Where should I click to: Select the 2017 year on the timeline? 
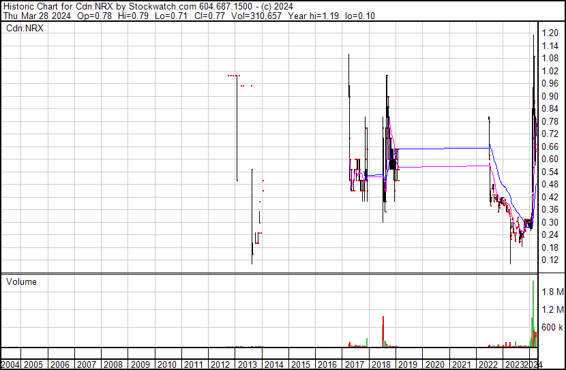pyautogui.click(x=354, y=365)
